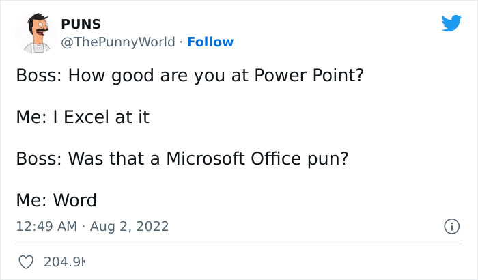This screenshot has width=478, height=280.
Task: Select the final 'Me: Word' reply line
Action: (x=57, y=200)
